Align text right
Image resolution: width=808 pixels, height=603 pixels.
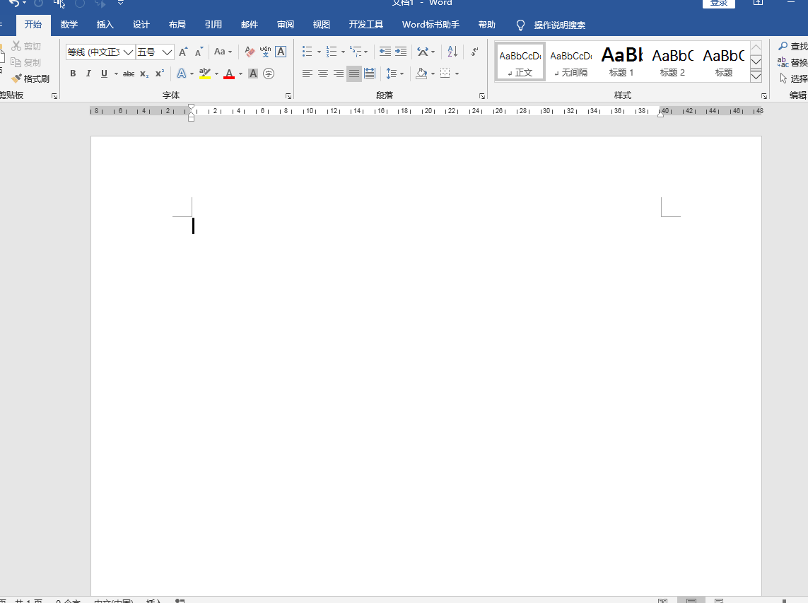coord(339,74)
